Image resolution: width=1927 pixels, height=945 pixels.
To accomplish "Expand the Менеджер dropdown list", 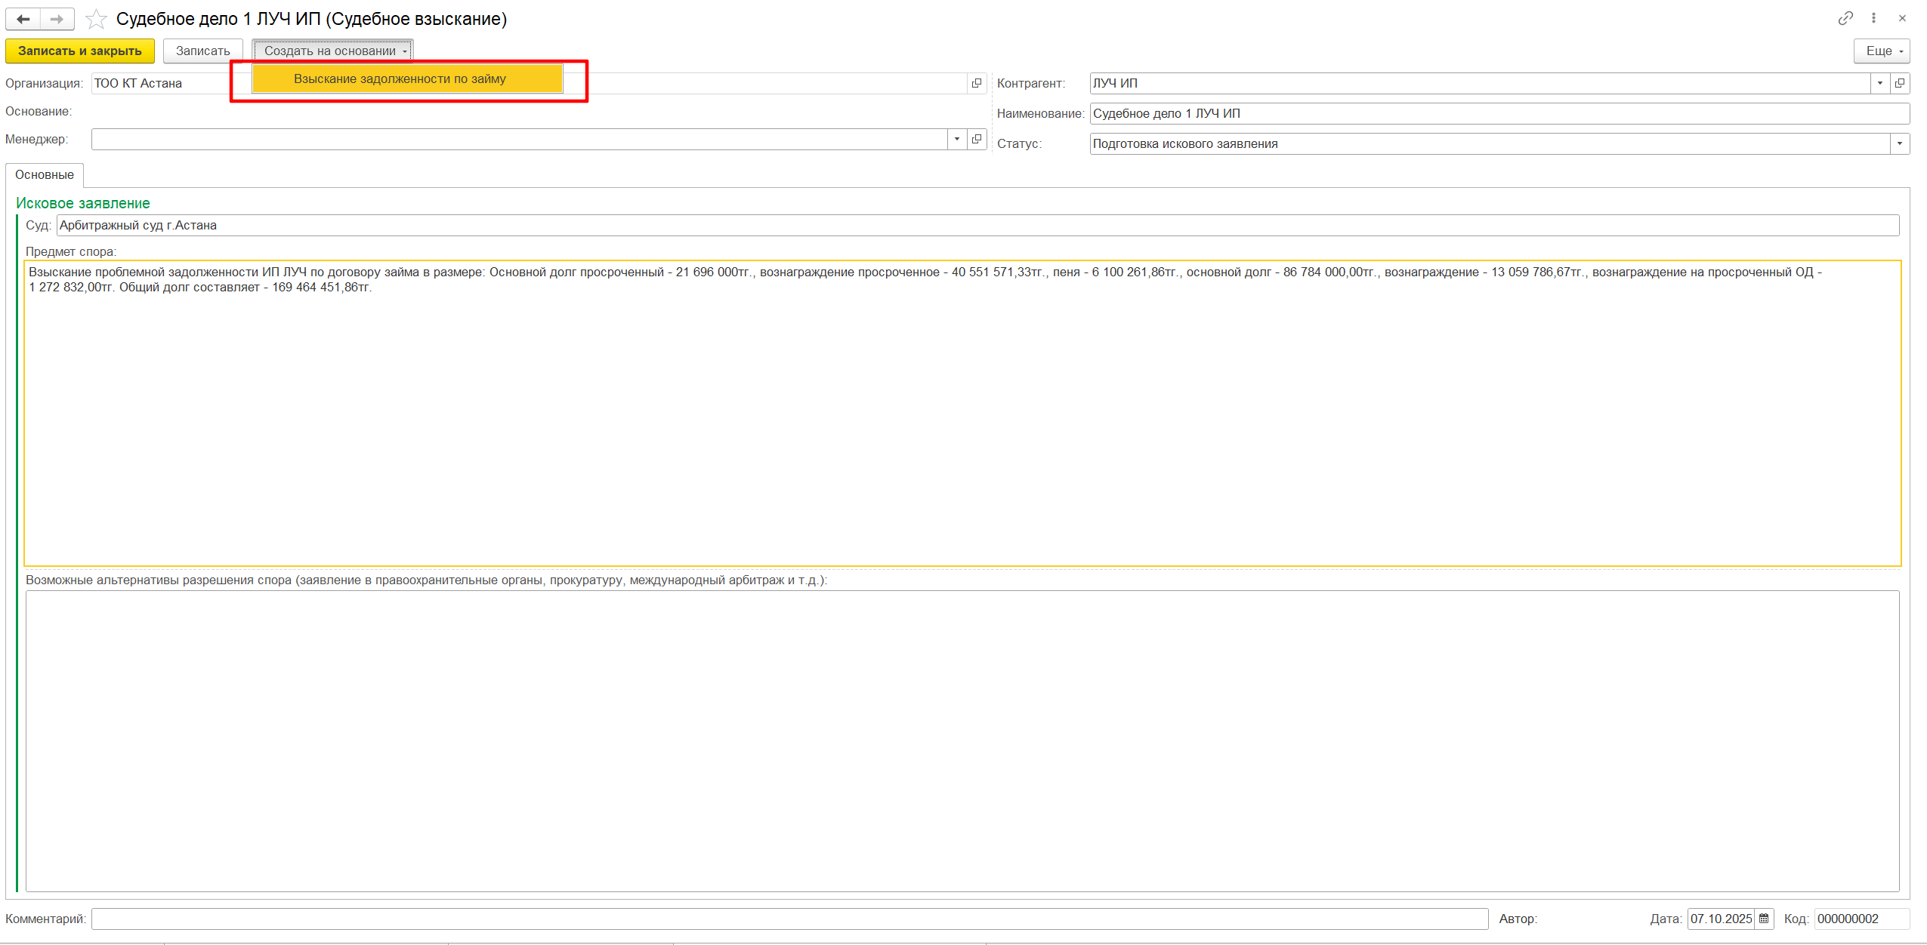I will pos(957,139).
